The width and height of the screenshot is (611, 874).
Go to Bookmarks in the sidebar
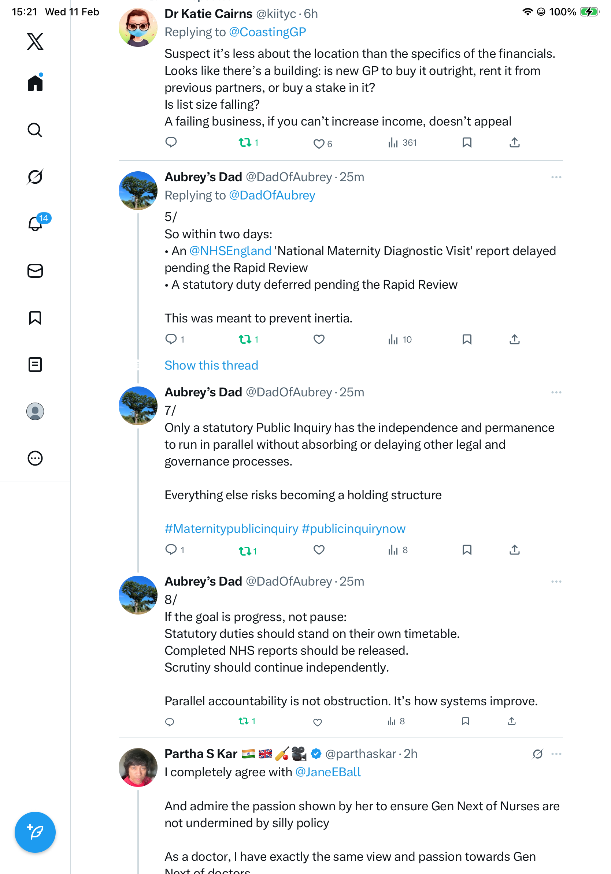(35, 318)
